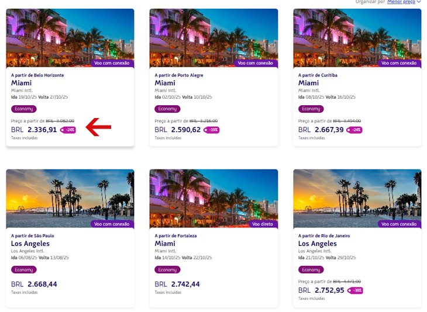Screen dimensions: 427x312
Task: Open the Miami photo on the Curitiba offer
Action: (x=357, y=38)
